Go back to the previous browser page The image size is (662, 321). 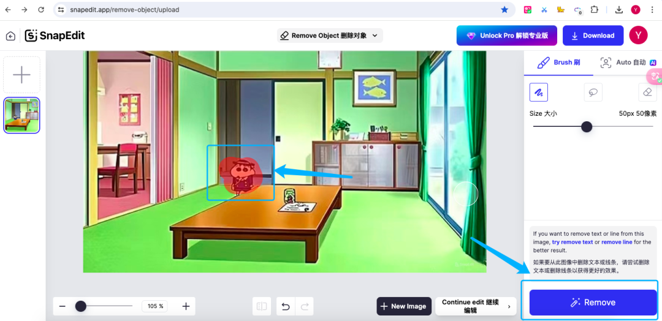pyautogui.click(x=8, y=10)
